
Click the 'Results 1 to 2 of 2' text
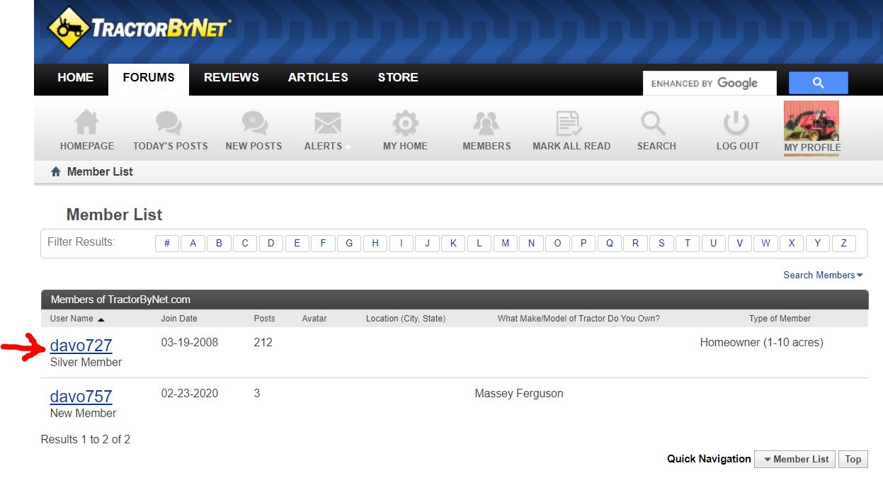pyautogui.click(x=86, y=439)
